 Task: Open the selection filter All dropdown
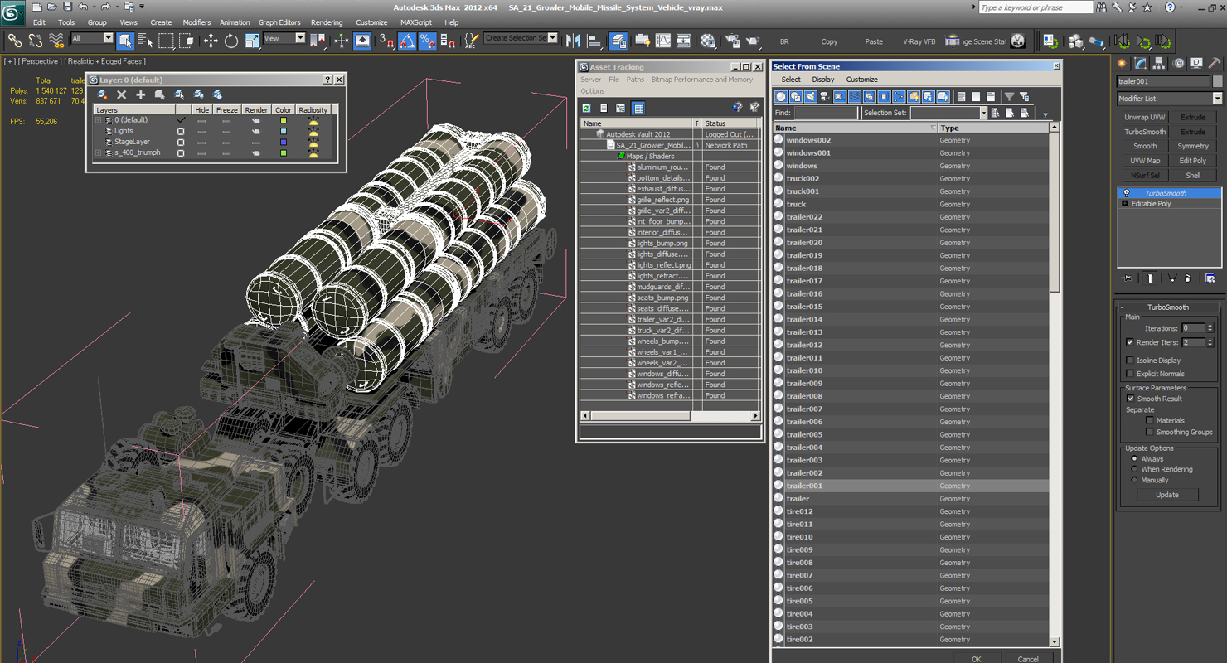pos(91,38)
